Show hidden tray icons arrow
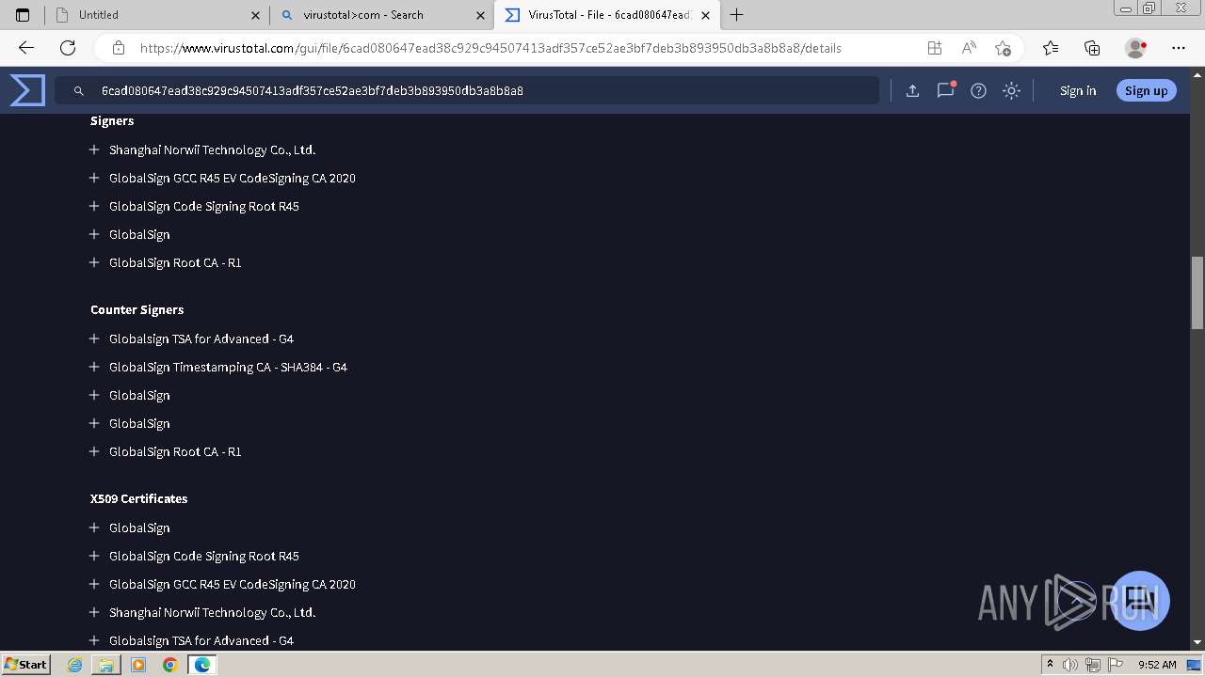Image resolution: width=1205 pixels, height=677 pixels. pos(1050,665)
